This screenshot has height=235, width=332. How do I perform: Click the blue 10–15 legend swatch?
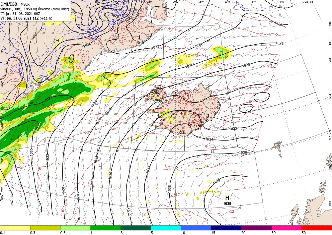click(x=196, y=228)
